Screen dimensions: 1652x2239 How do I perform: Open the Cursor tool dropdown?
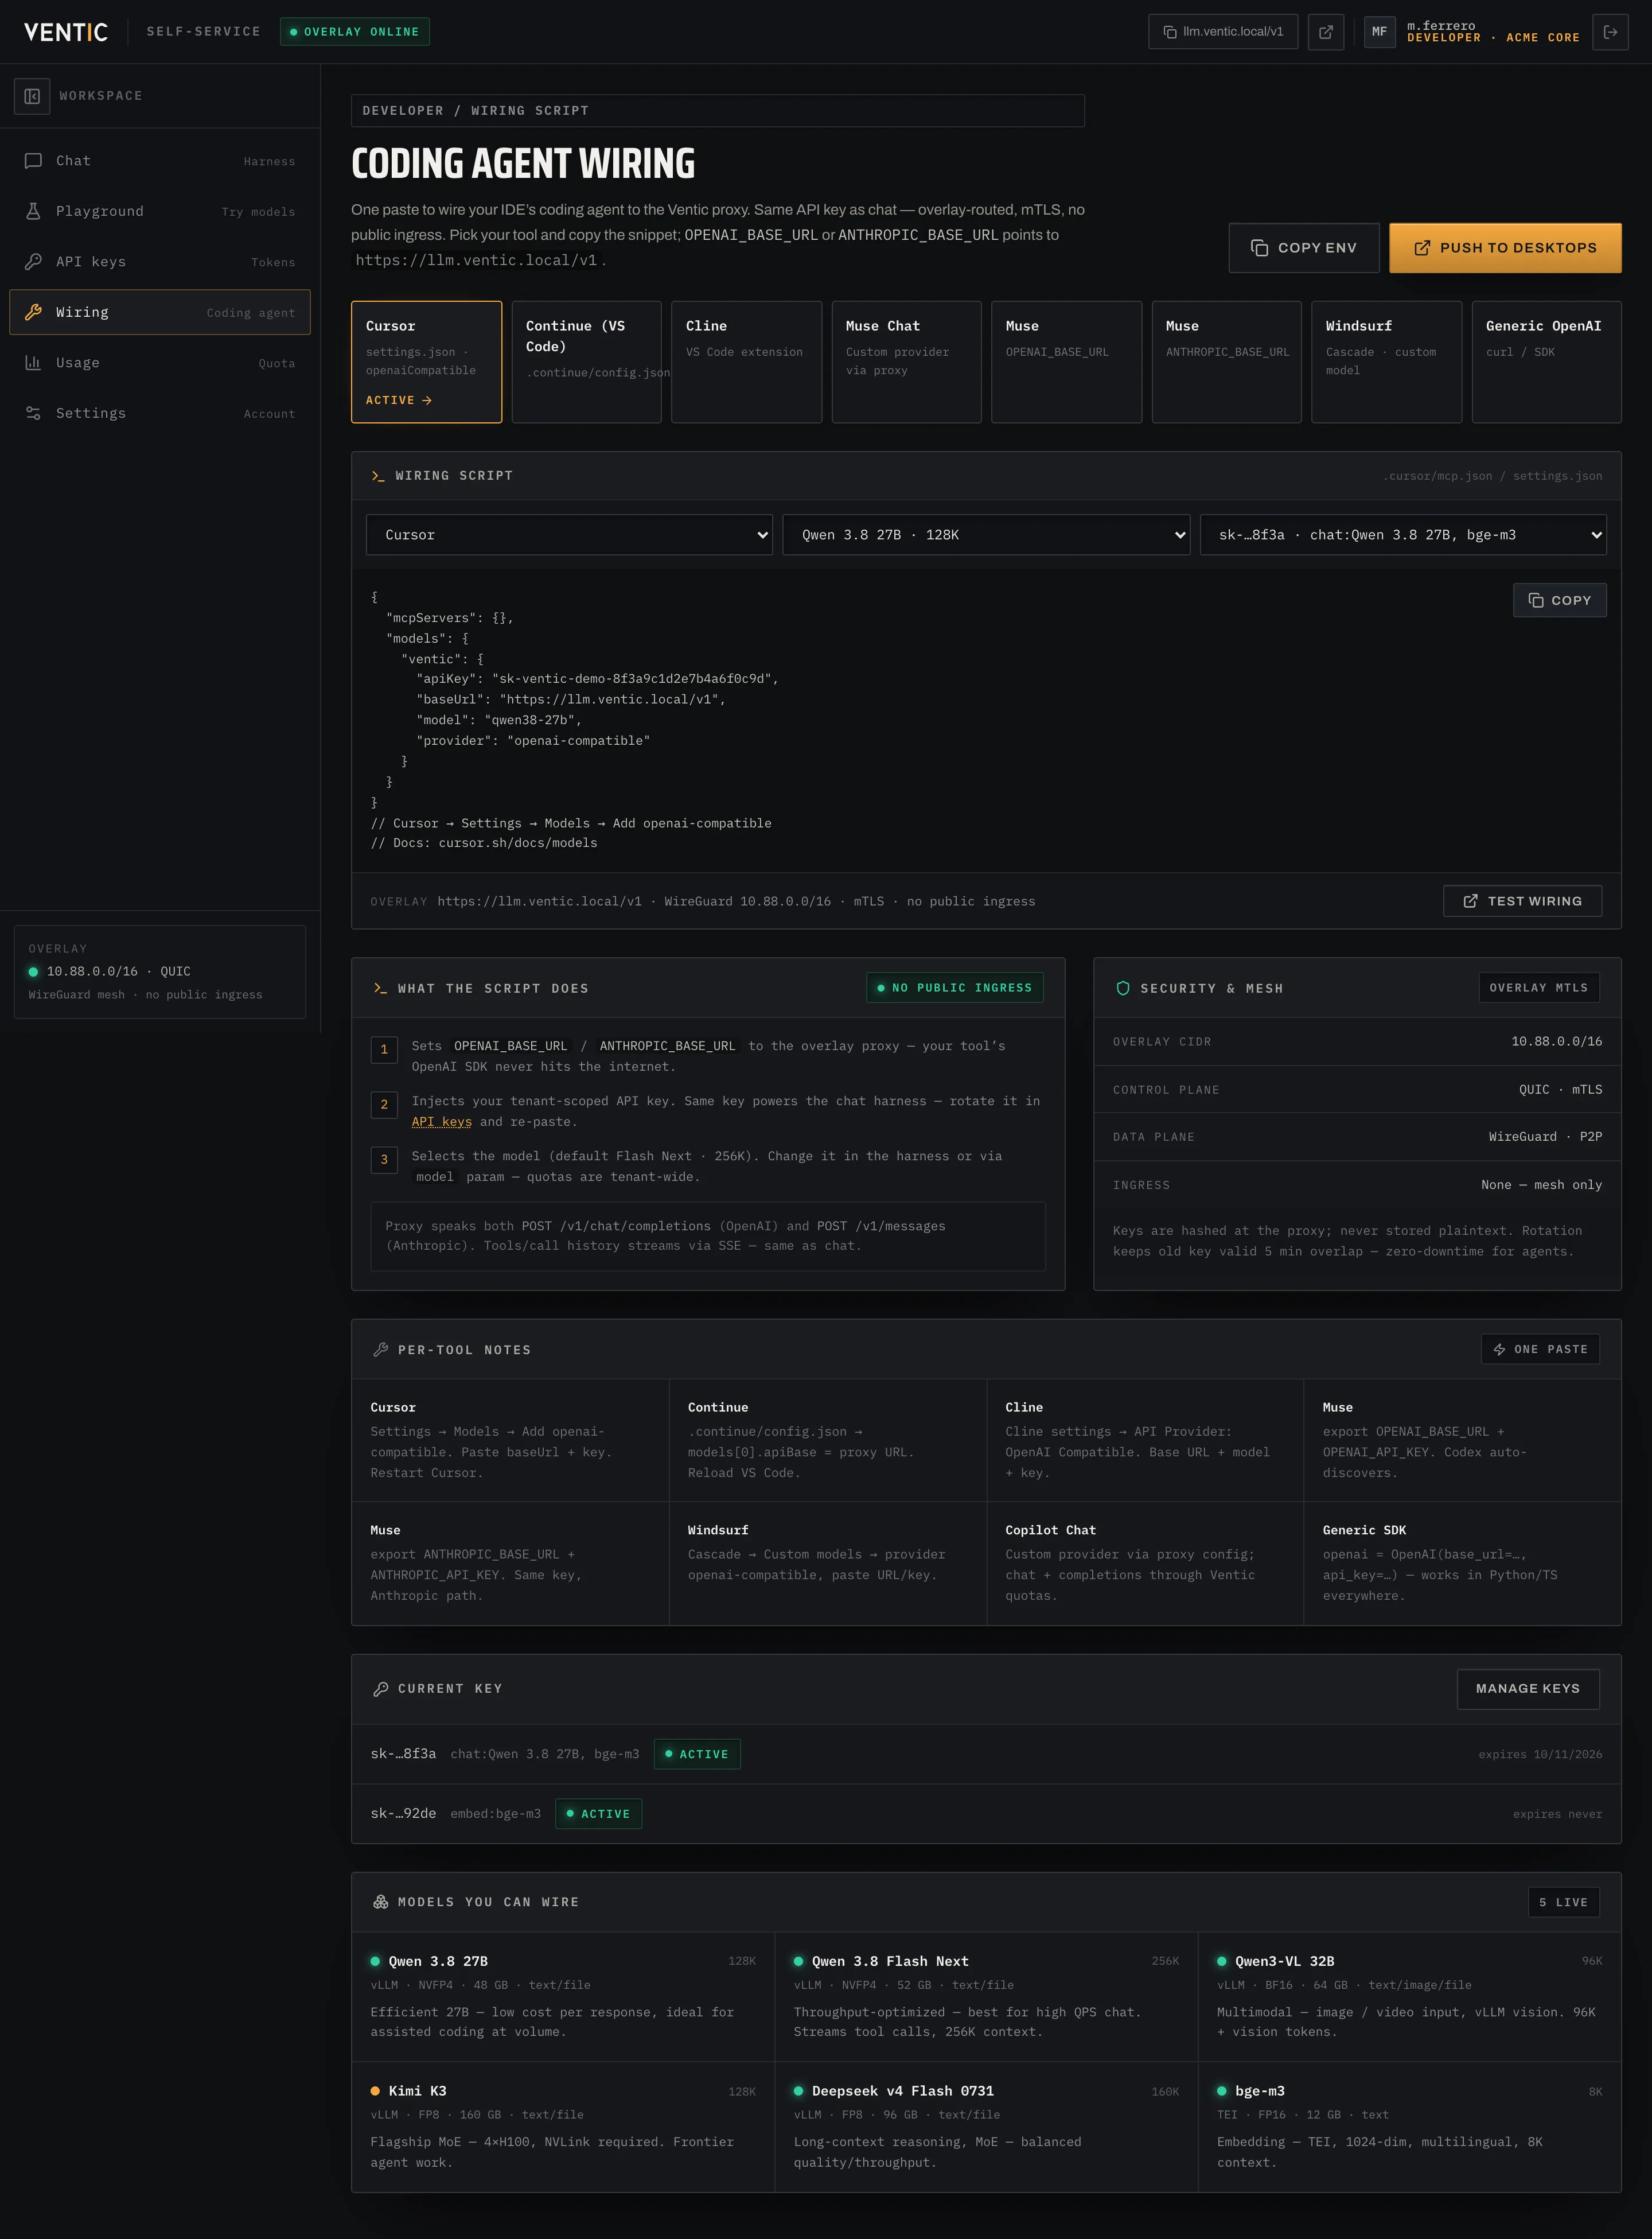569,535
